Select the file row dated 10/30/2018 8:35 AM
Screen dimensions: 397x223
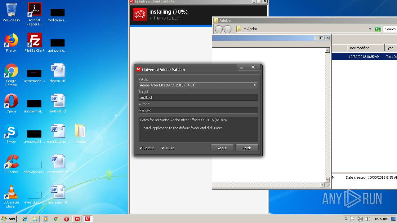[364, 57]
